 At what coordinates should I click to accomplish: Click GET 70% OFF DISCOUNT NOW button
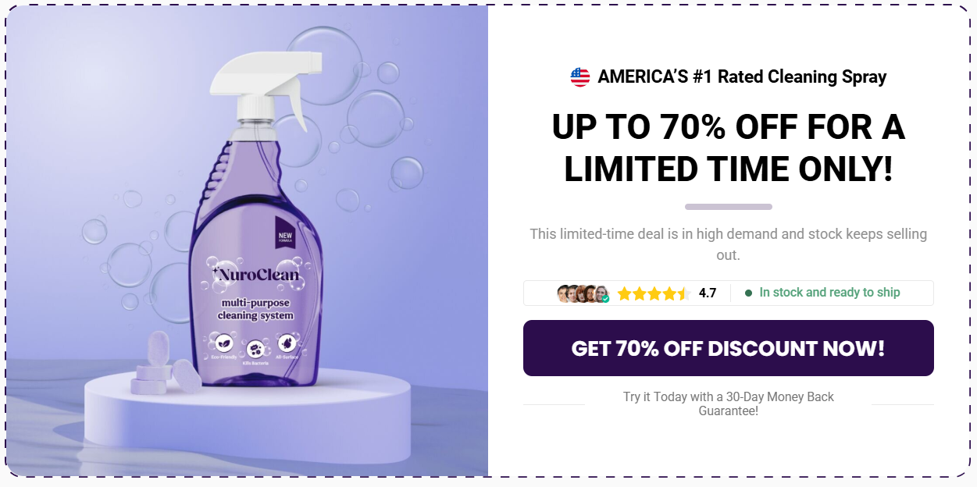pos(728,348)
